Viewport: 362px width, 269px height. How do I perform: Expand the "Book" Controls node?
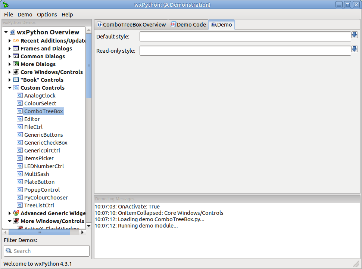(9, 80)
